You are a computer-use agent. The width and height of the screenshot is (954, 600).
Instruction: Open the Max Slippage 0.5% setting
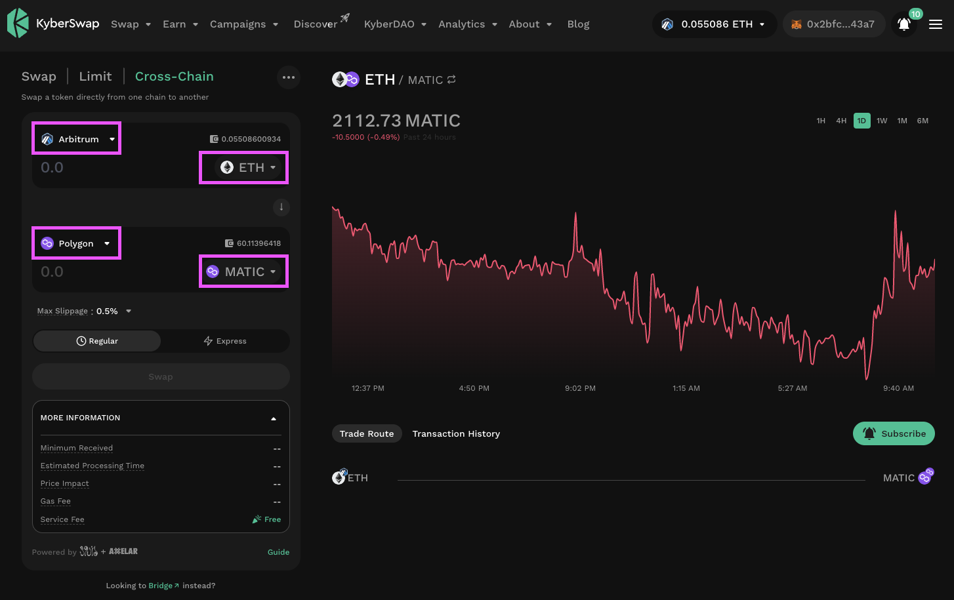coord(84,311)
